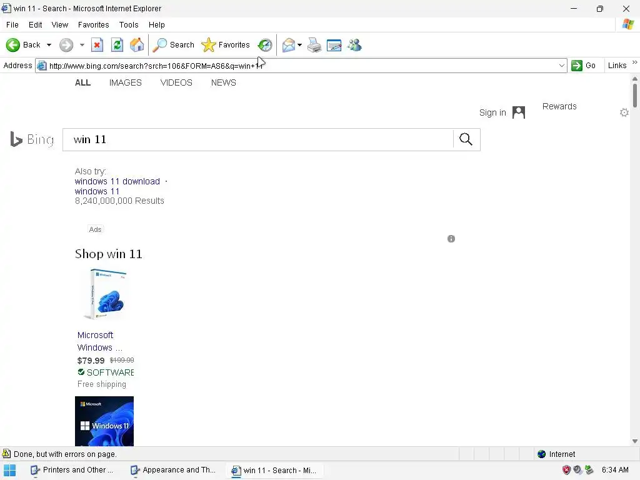640x480 pixels.
Task: Click the Sign in link
Action: [492, 112]
